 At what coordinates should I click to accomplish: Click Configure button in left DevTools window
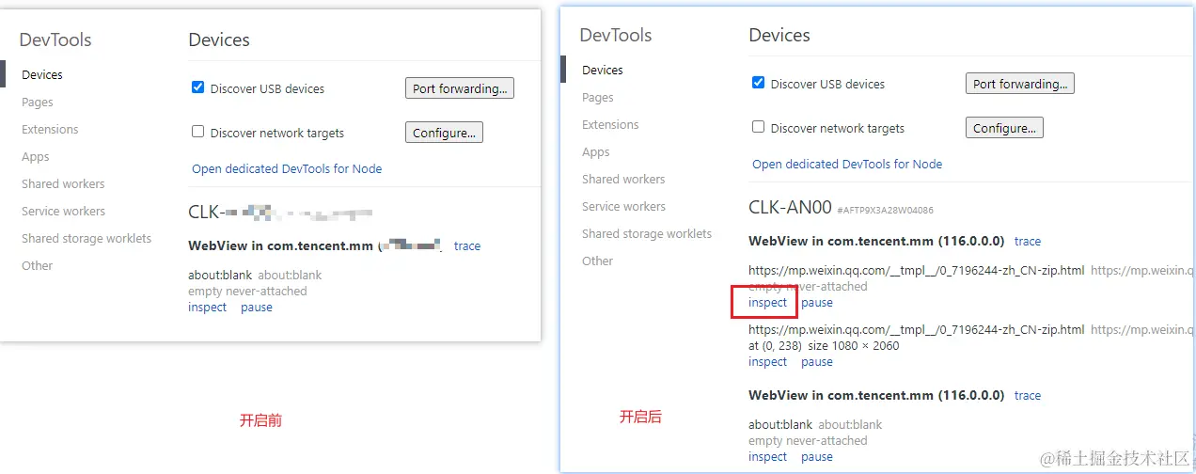tap(444, 133)
